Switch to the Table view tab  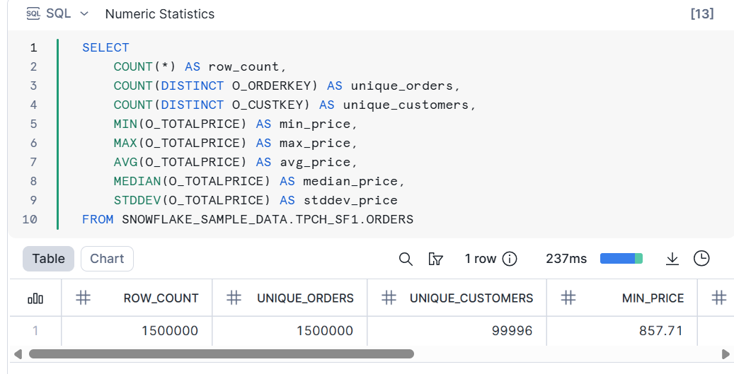tap(48, 259)
